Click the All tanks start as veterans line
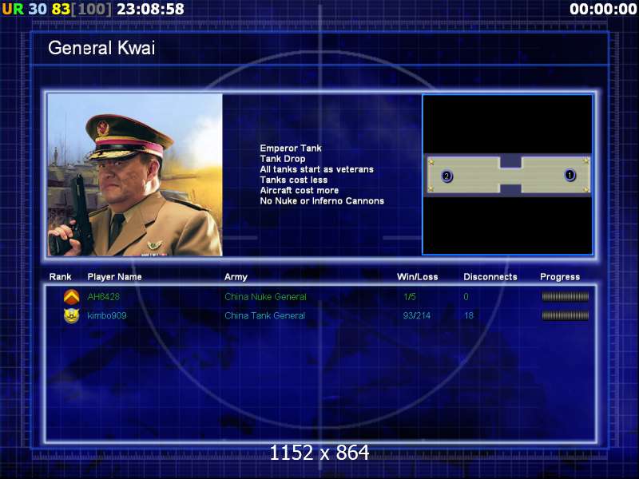The image size is (639, 479). click(x=316, y=169)
